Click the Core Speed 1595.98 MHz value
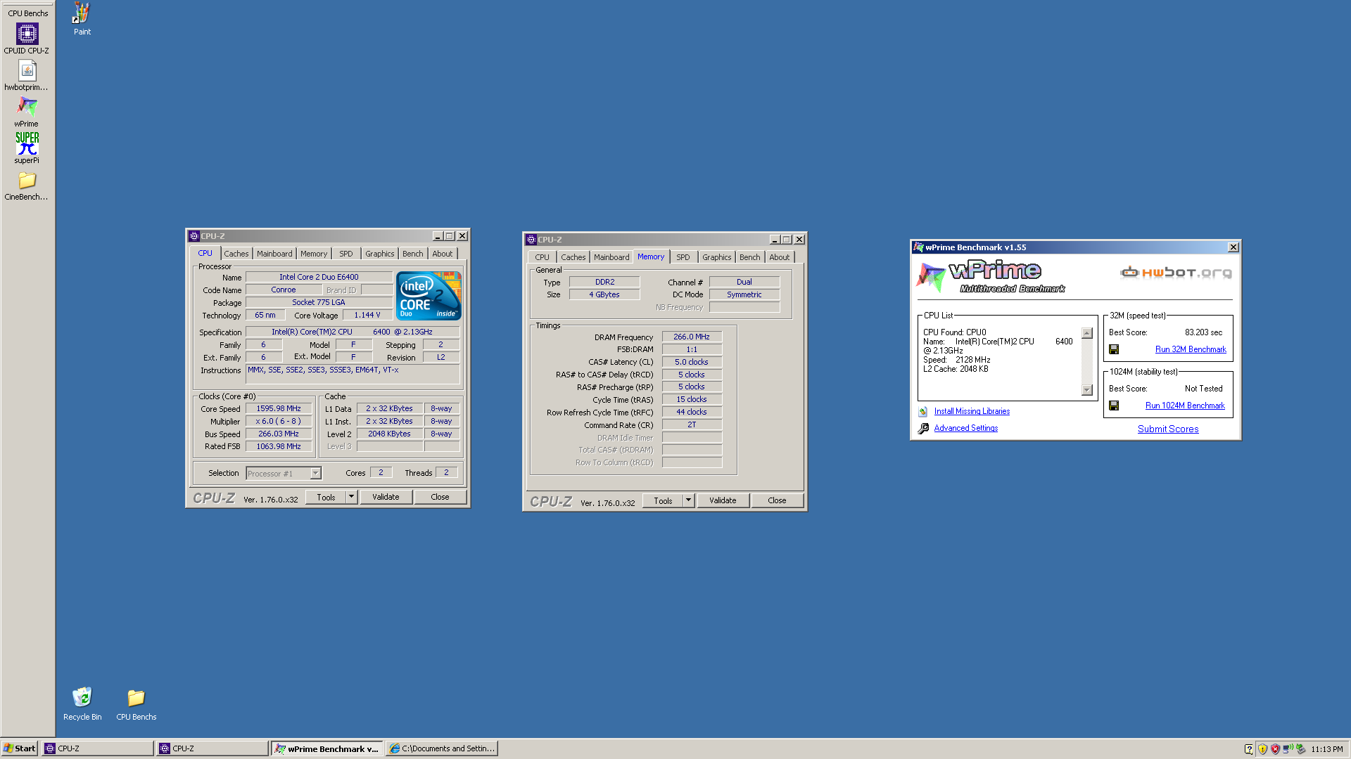 pyautogui.click(x=279, y=408)
